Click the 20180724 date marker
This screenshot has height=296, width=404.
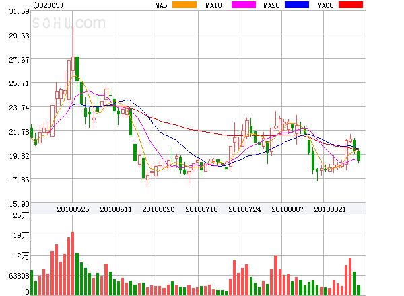click(244, 209)
